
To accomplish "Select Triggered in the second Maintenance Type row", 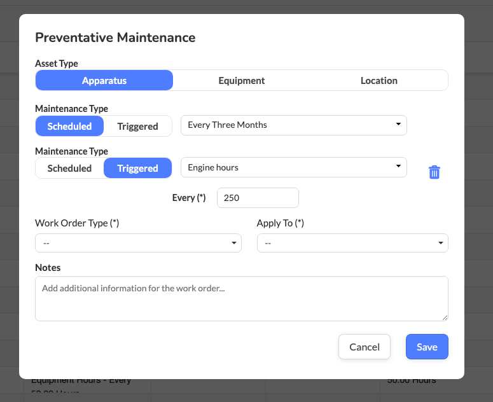I will click(x=137, y=168).
